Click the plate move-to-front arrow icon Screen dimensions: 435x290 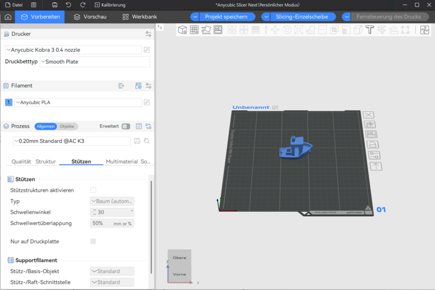coord(376,166)
